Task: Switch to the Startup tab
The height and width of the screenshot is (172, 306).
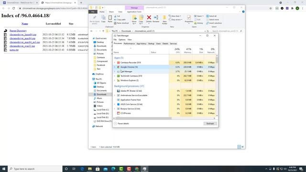Action: click(151, 43)
